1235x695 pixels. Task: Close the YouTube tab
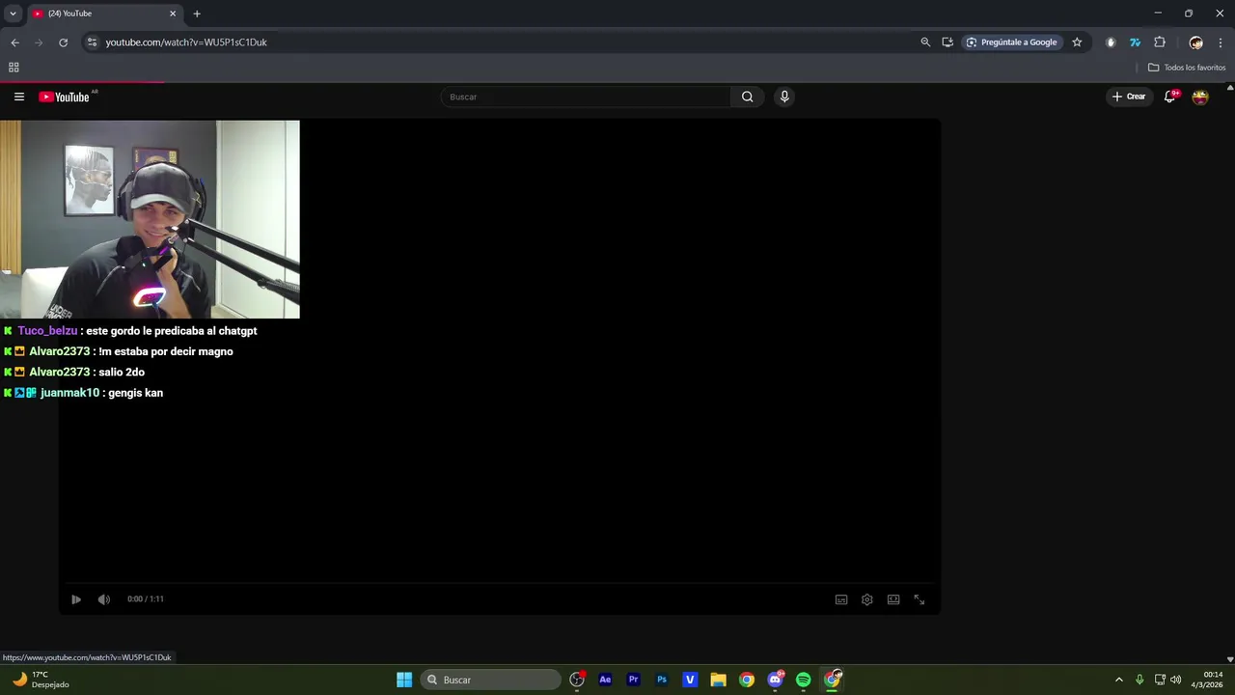[173, 14]
